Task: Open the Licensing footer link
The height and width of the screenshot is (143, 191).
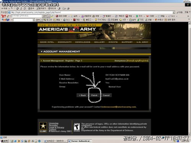Action: coord(53,123)
